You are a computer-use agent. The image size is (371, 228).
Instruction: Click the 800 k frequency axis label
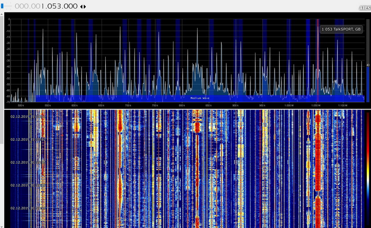pos(182,105)
